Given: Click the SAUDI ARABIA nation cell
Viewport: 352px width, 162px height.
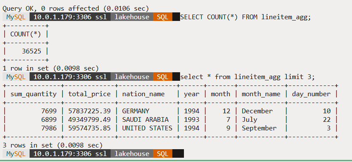Looking at the screenshot, I should click(x=145, y=120).
